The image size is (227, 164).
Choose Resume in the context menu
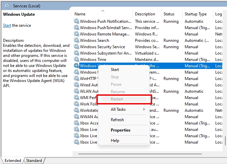[x=124, y=92]
